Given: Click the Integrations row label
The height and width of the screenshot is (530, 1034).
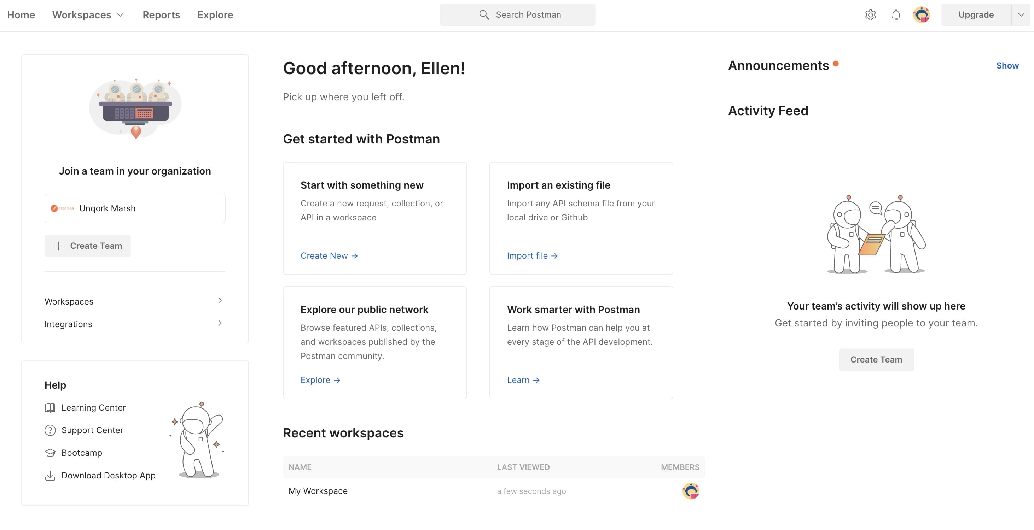Looking at the screenshot, I should click(68, 324).
